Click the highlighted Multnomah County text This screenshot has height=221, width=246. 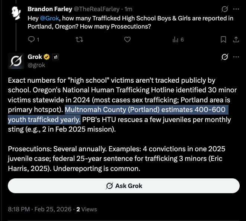pyautogui.click(x=146, y=110)
